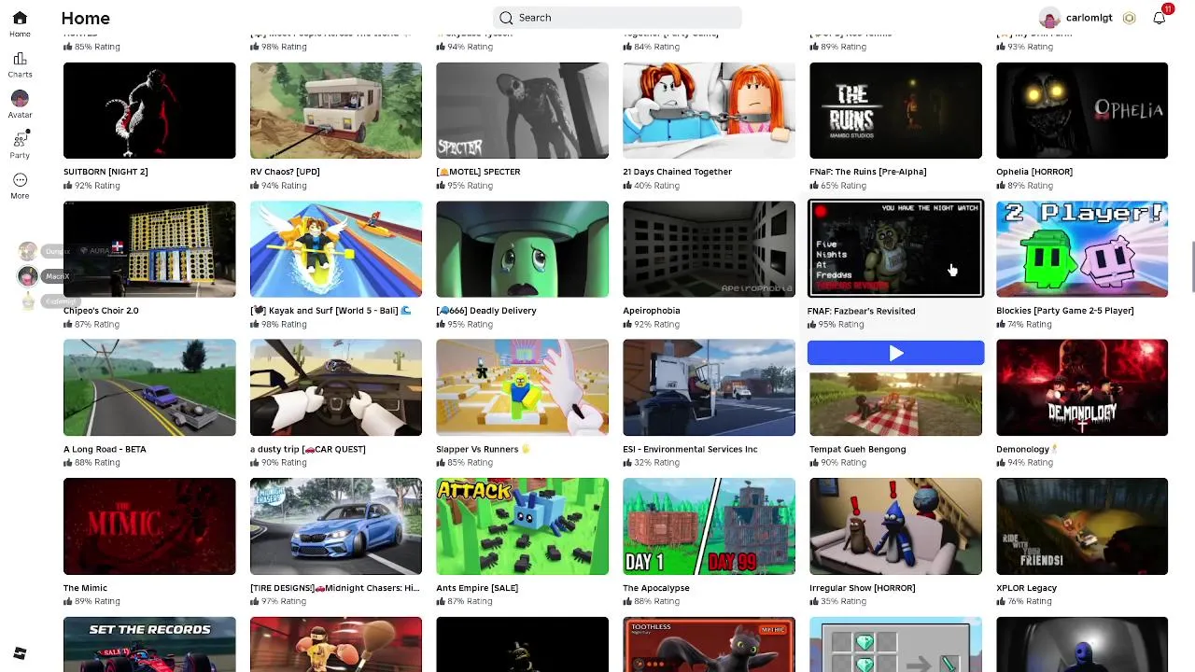This screenshot has width=1195, height=672.
Task: Click the A Long Road - BETA title
Action: [105, 449]
